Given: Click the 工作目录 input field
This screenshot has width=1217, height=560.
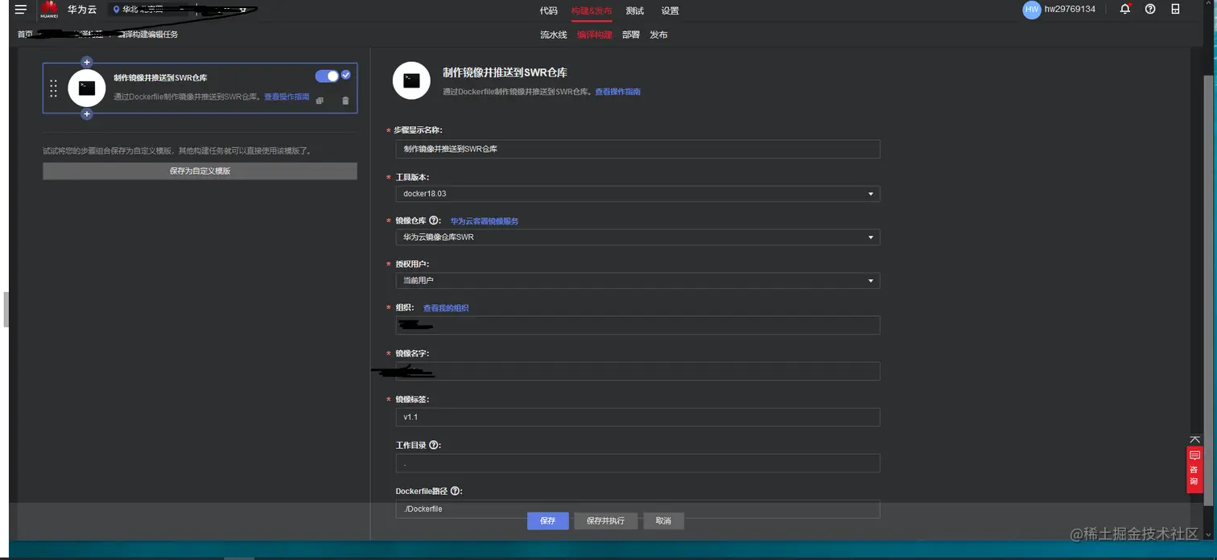Looking at the screenshot, I should tap(637, 463).
